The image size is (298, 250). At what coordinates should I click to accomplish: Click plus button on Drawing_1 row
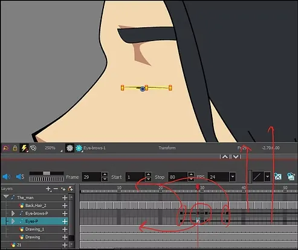65,229
